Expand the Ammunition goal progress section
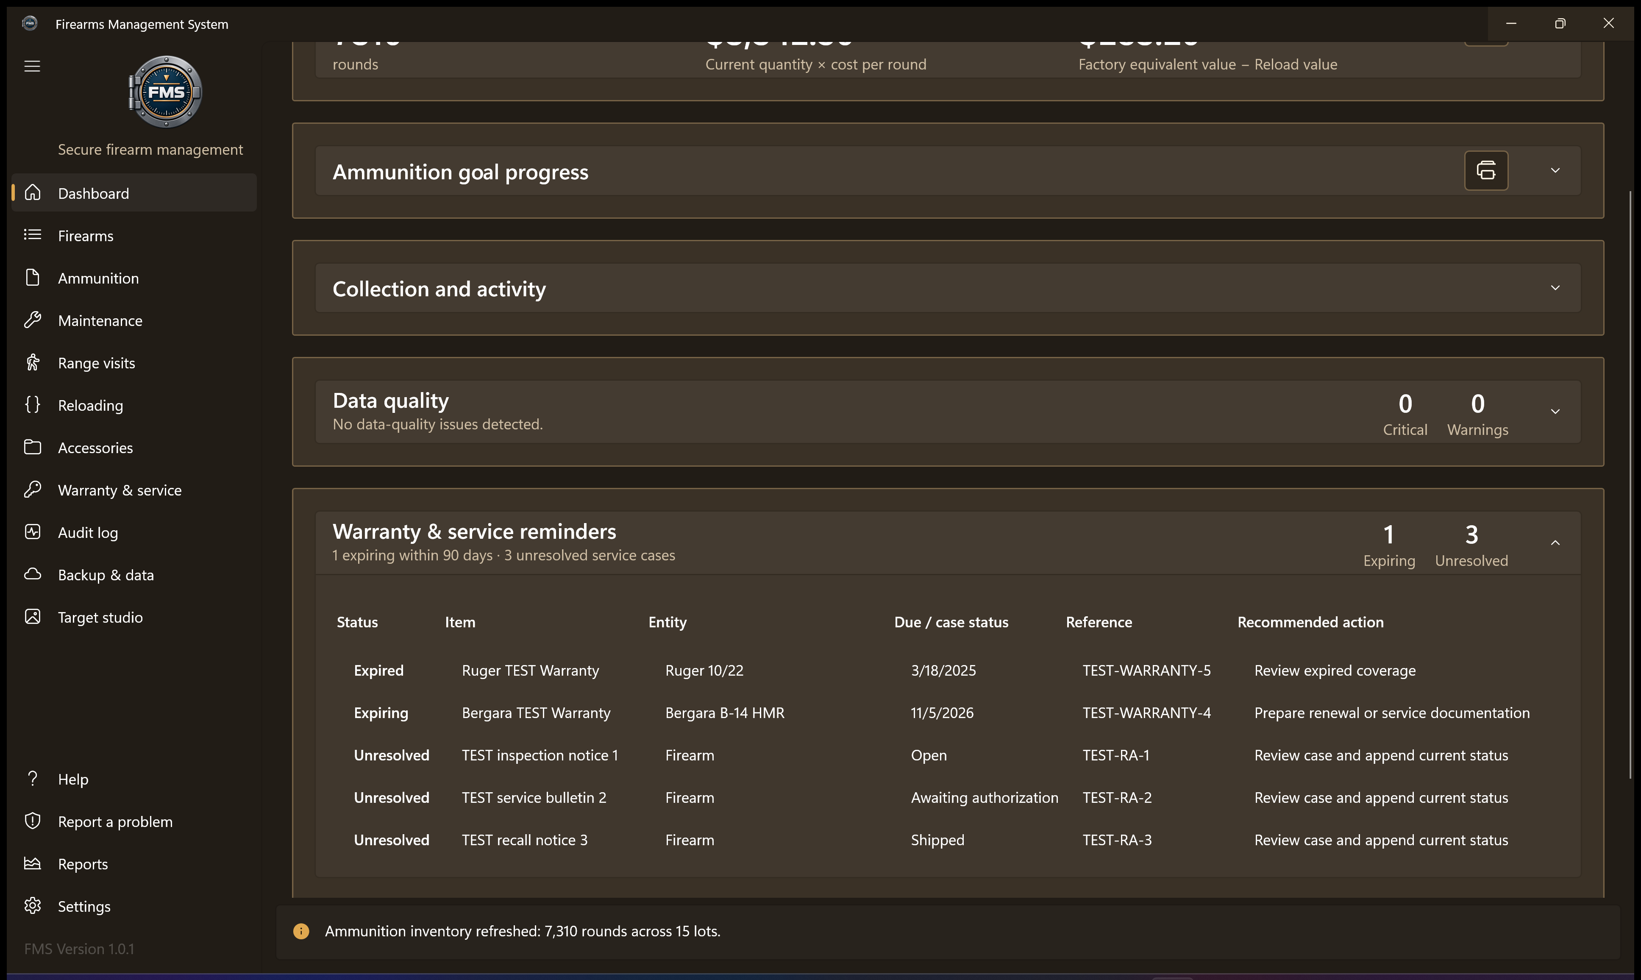Screen dimensions: 1641x980 (1555, 170)
